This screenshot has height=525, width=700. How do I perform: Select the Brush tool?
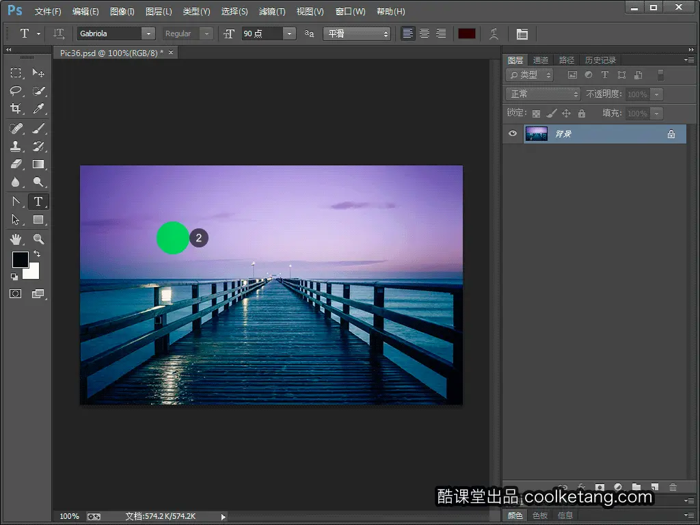pyautogui.click(x=38, y=129)
